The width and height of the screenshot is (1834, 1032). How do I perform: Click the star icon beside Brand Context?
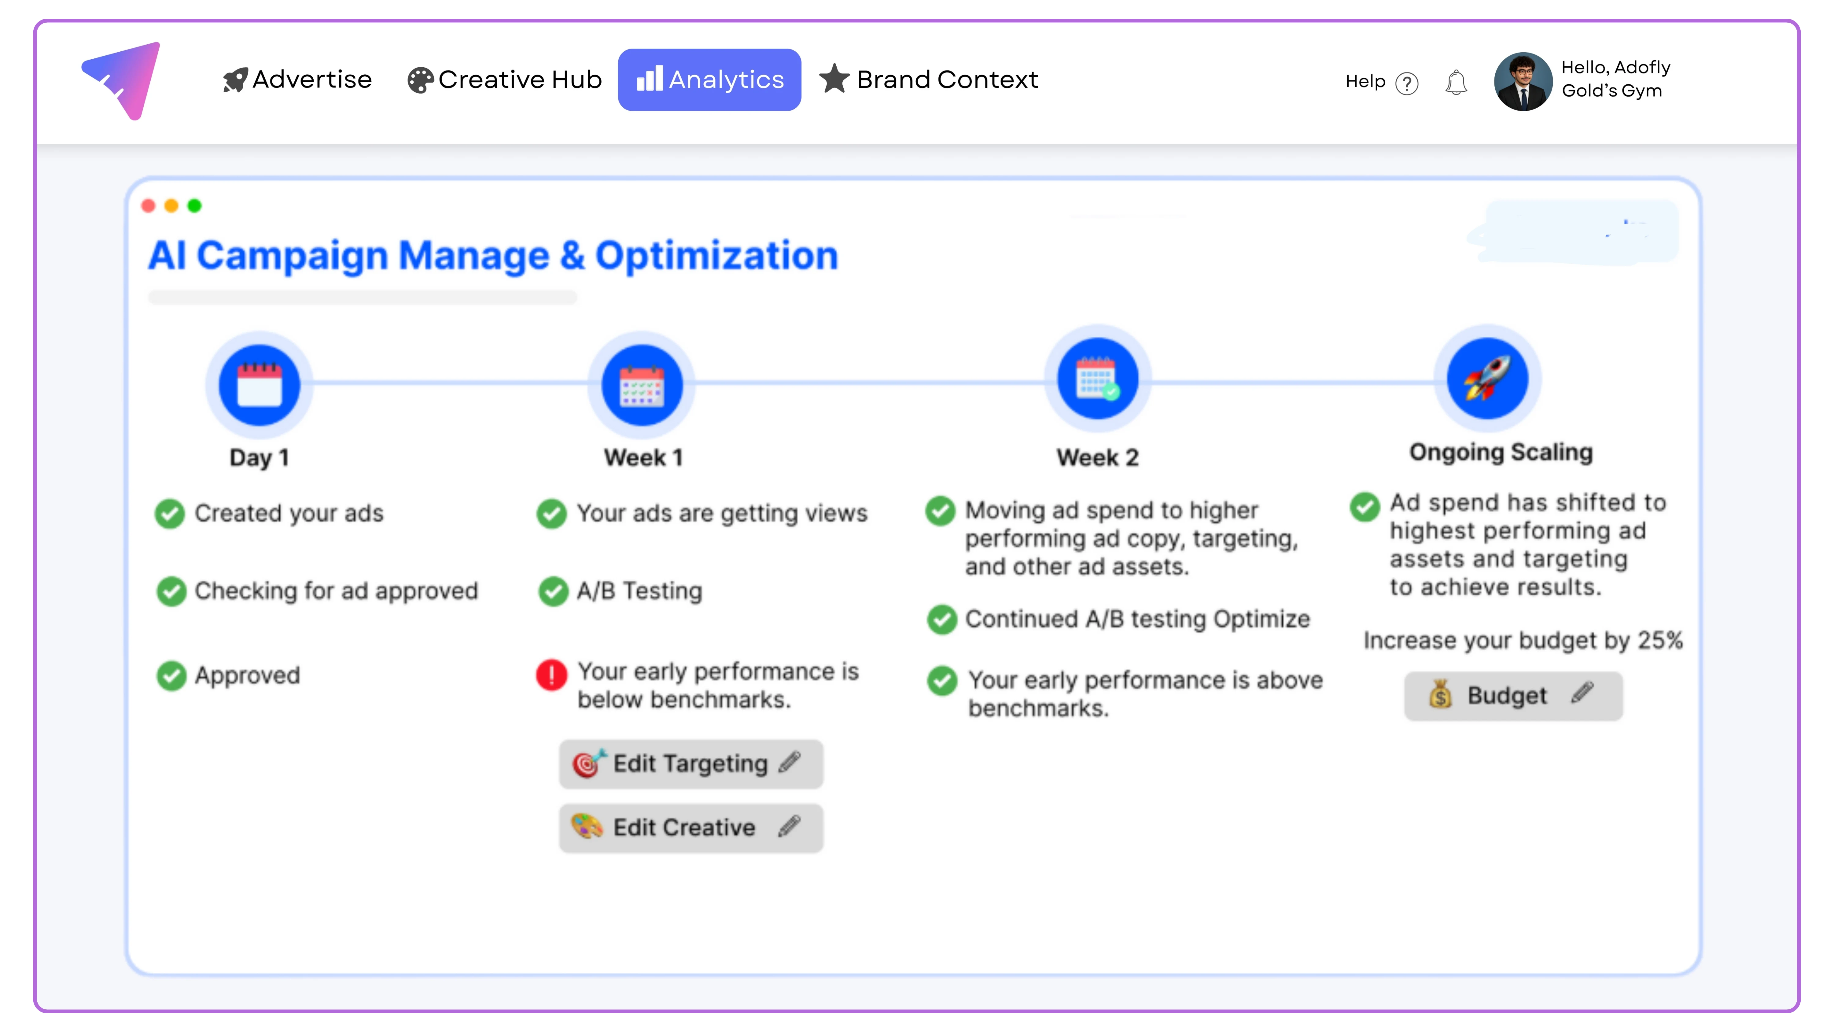[834, 78]
